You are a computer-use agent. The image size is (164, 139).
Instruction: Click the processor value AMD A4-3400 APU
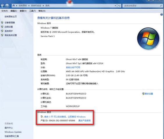pos(95,72)
